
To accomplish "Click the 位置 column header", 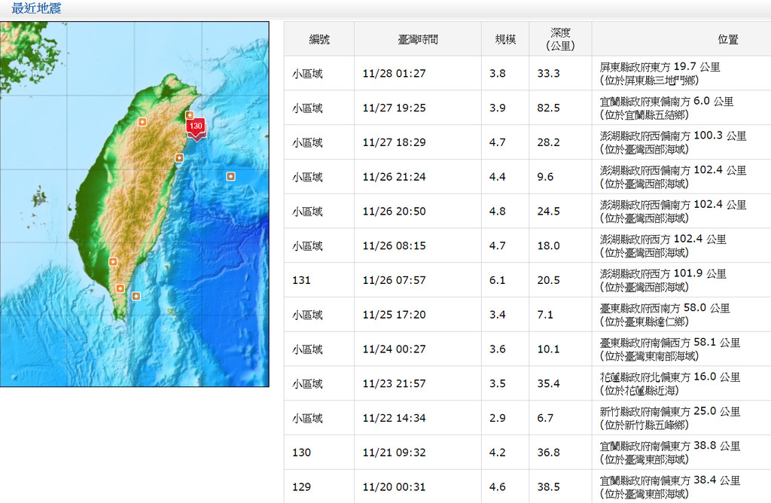I will pos(727,39).
